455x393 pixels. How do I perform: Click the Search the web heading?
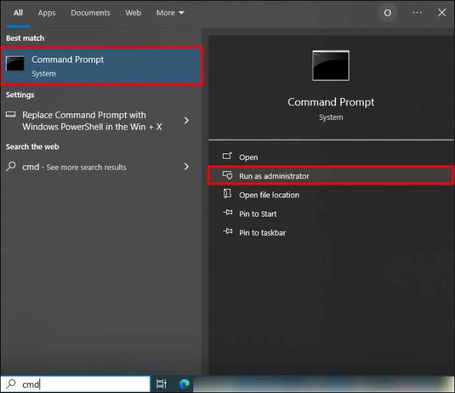click(32, 147)
